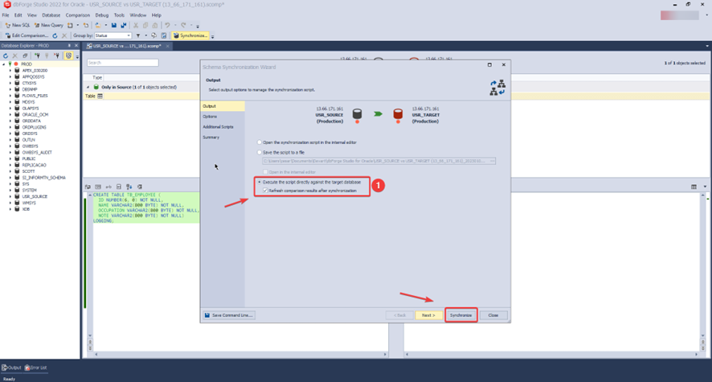Image resolution: width=712 pixels, height=382 pixels.
Task: Refresh the Database Explorer connection list
Action: 6,55
